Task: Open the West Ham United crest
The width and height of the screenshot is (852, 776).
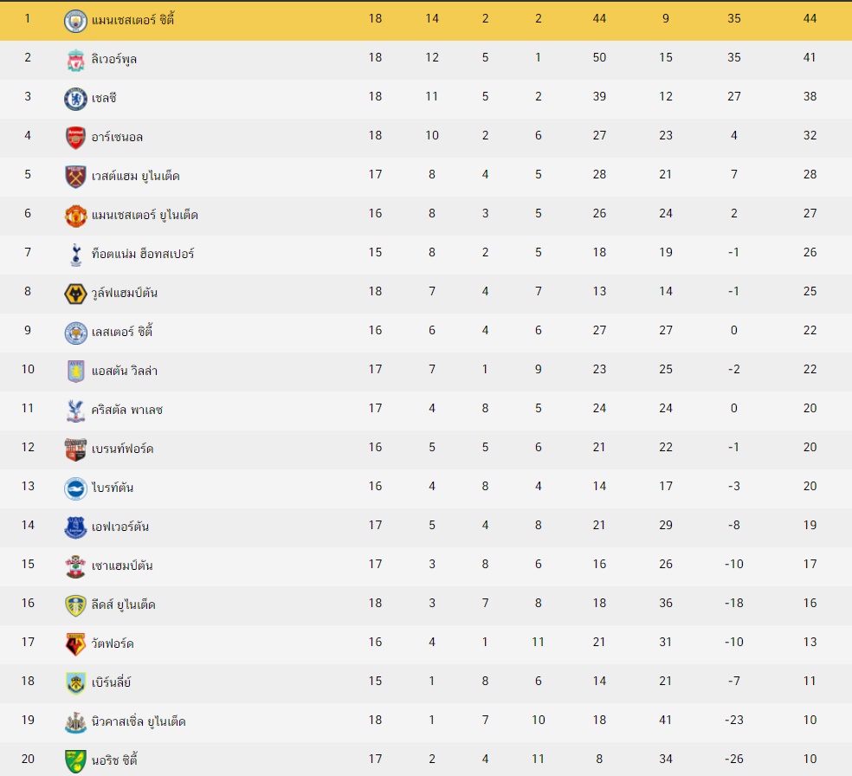Action: pos(75,177)
